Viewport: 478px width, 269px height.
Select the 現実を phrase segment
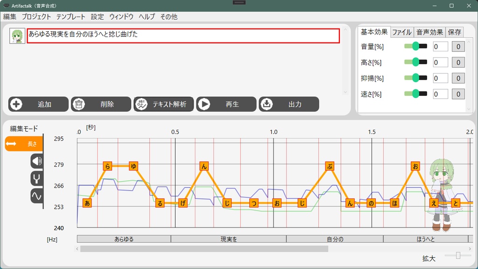[229, 239]
